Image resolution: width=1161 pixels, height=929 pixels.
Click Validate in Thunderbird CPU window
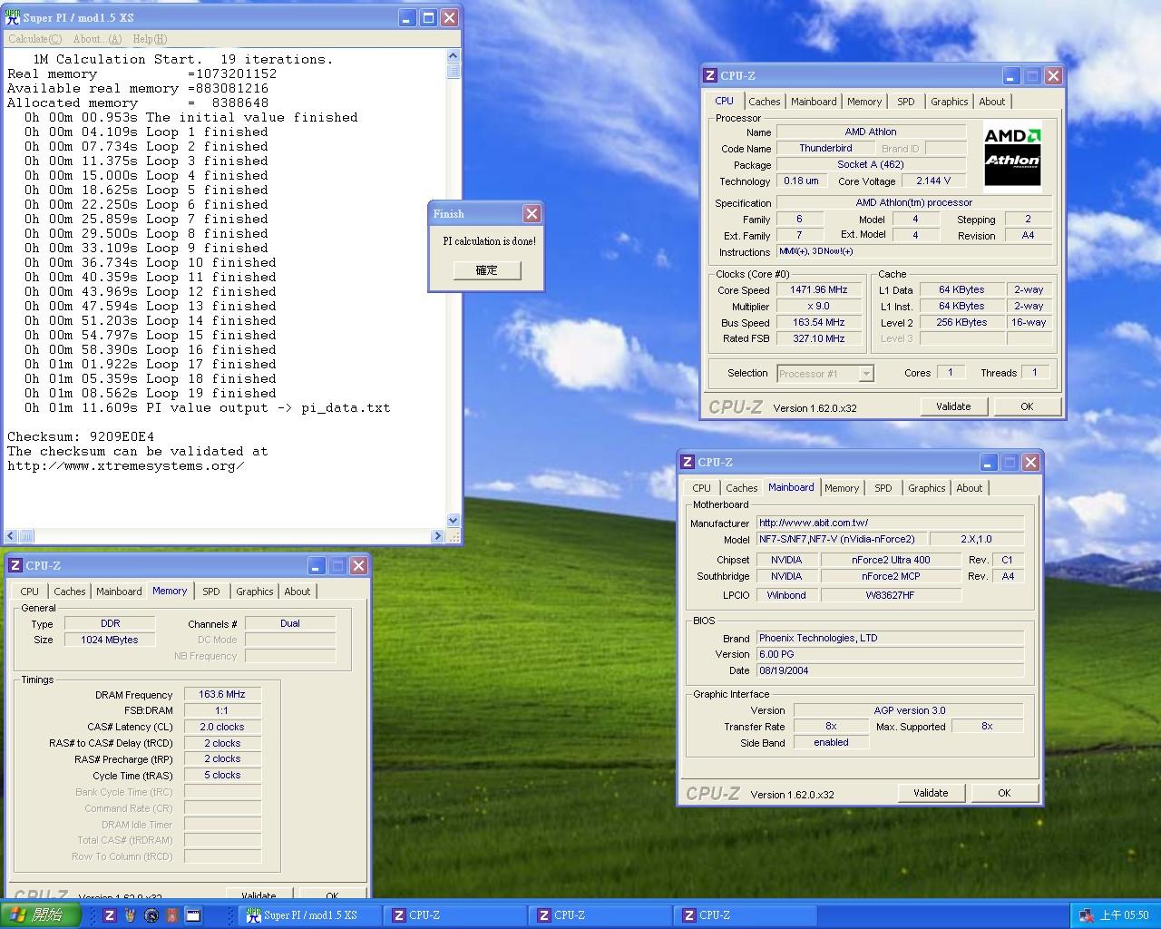pyautogui.click(x=953, y=406)
